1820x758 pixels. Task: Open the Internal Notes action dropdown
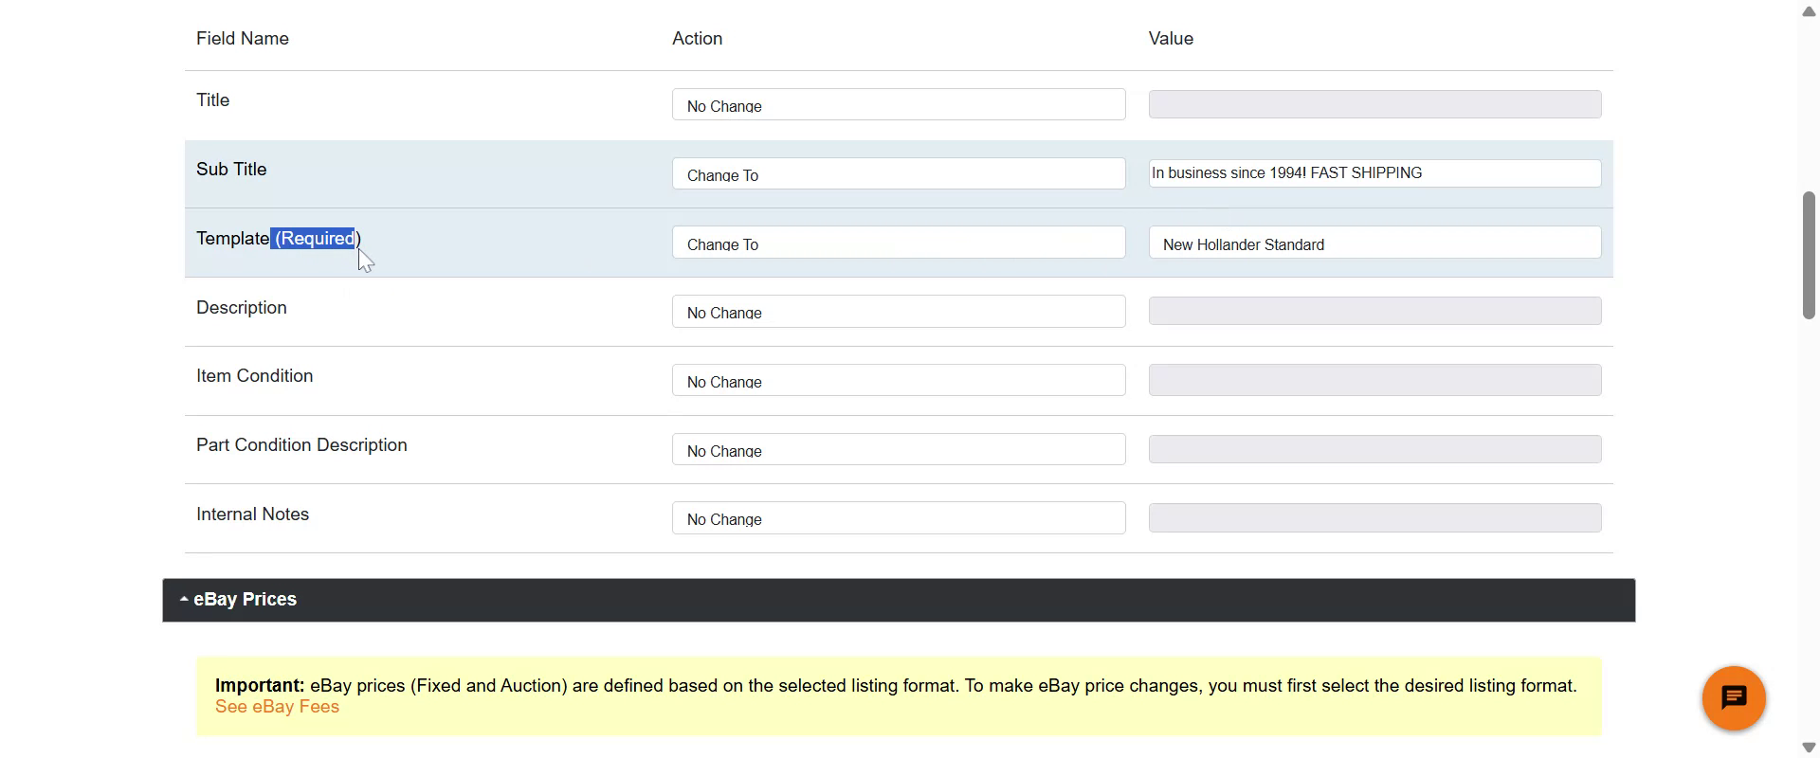[x=899, y=518]
